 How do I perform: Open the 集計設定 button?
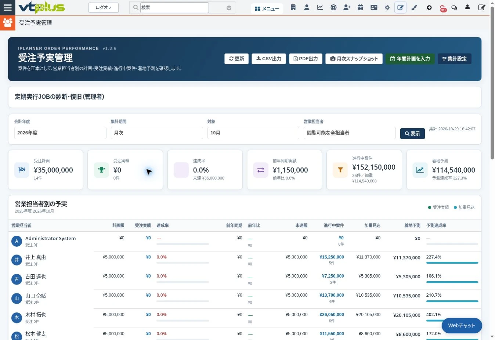coord(454,59)
